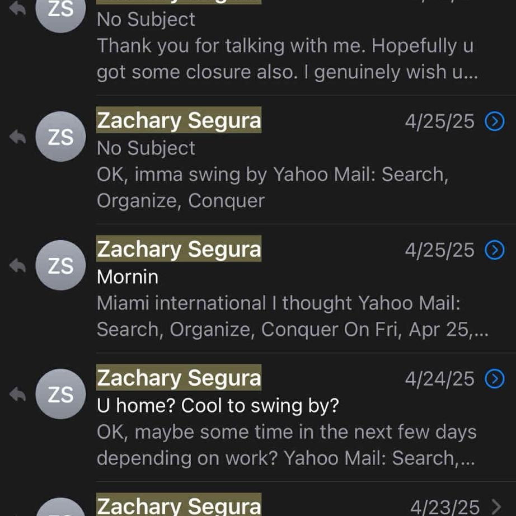Click the "OK, maybe some time" message preview

tap(287, 432)
